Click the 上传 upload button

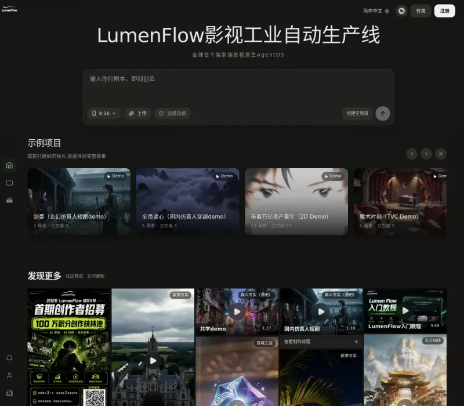138,113
